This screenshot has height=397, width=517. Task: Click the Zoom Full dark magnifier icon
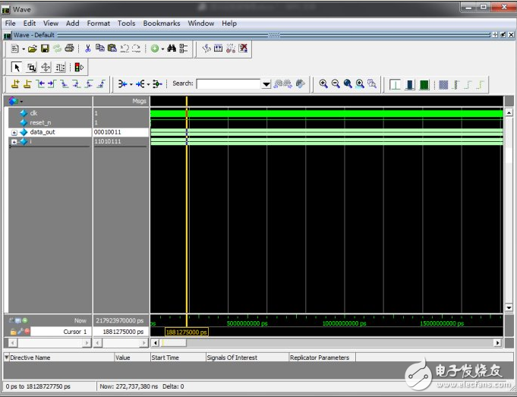pos(348,83)
